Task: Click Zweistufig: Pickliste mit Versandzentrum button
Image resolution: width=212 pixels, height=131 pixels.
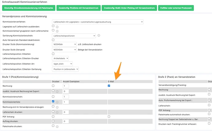Action: point(79,8)
